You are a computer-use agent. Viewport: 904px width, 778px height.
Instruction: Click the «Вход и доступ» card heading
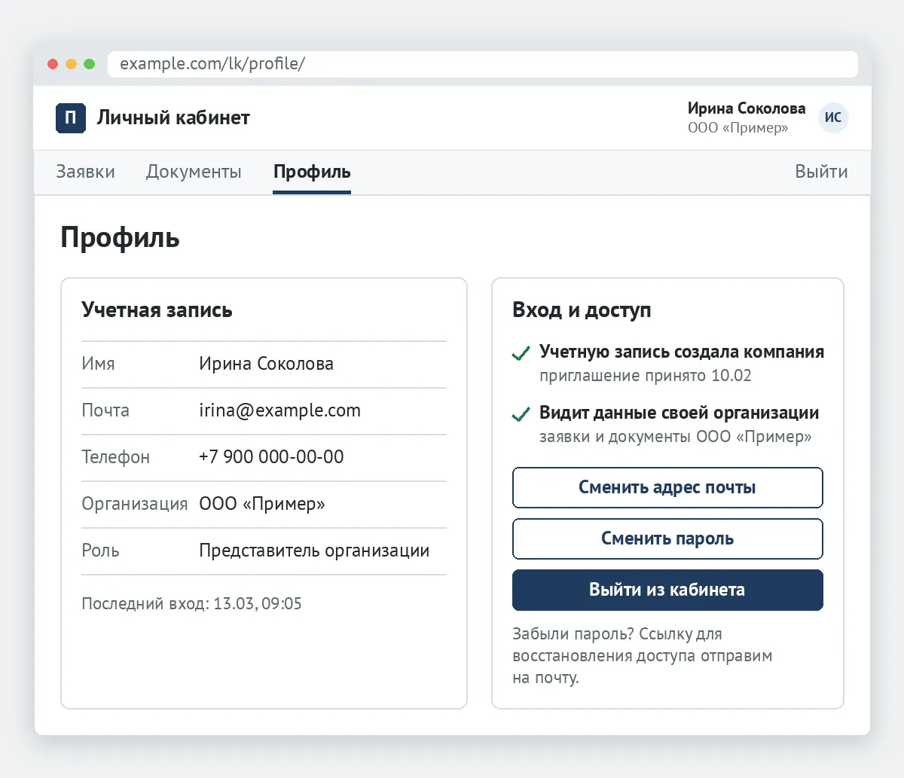pos(582,310)
